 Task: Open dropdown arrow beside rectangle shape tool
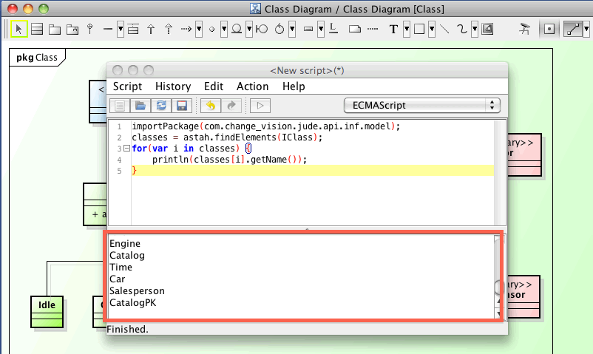(431, 30)
